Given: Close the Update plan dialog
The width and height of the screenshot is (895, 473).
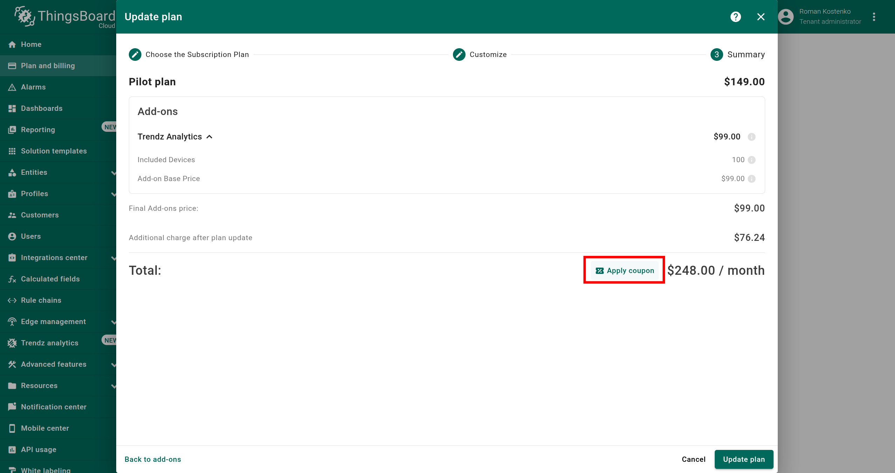Looking at the screenshot, I should (x=761, y=17).
